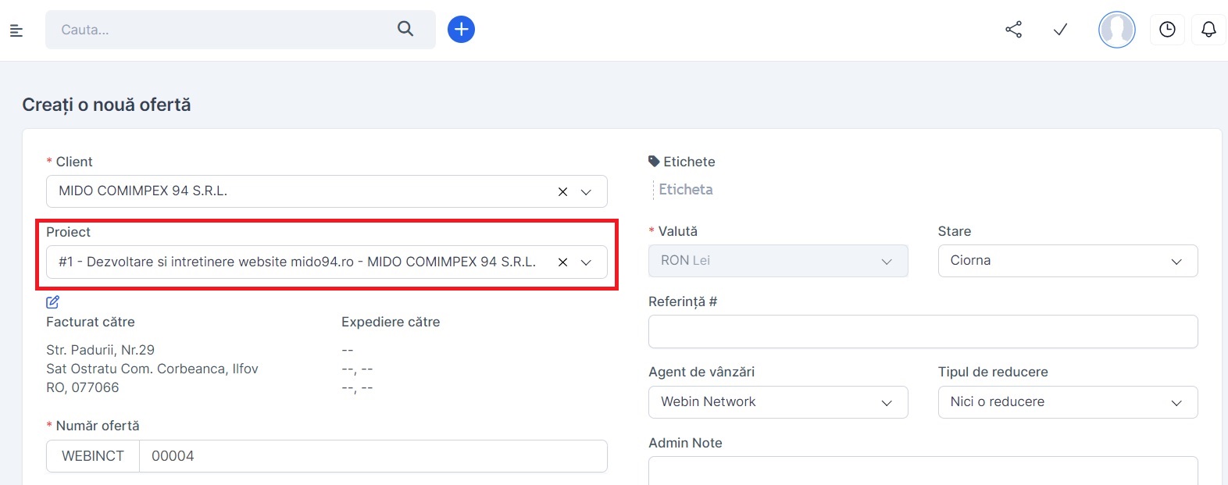Click the Valută field label
The height and width of the screenshot is (485, 1228).
678,231
